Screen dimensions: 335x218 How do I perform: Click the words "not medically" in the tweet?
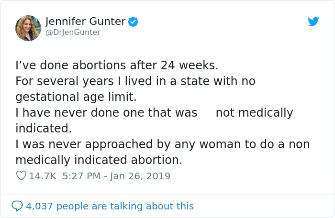tap(254, 113)
